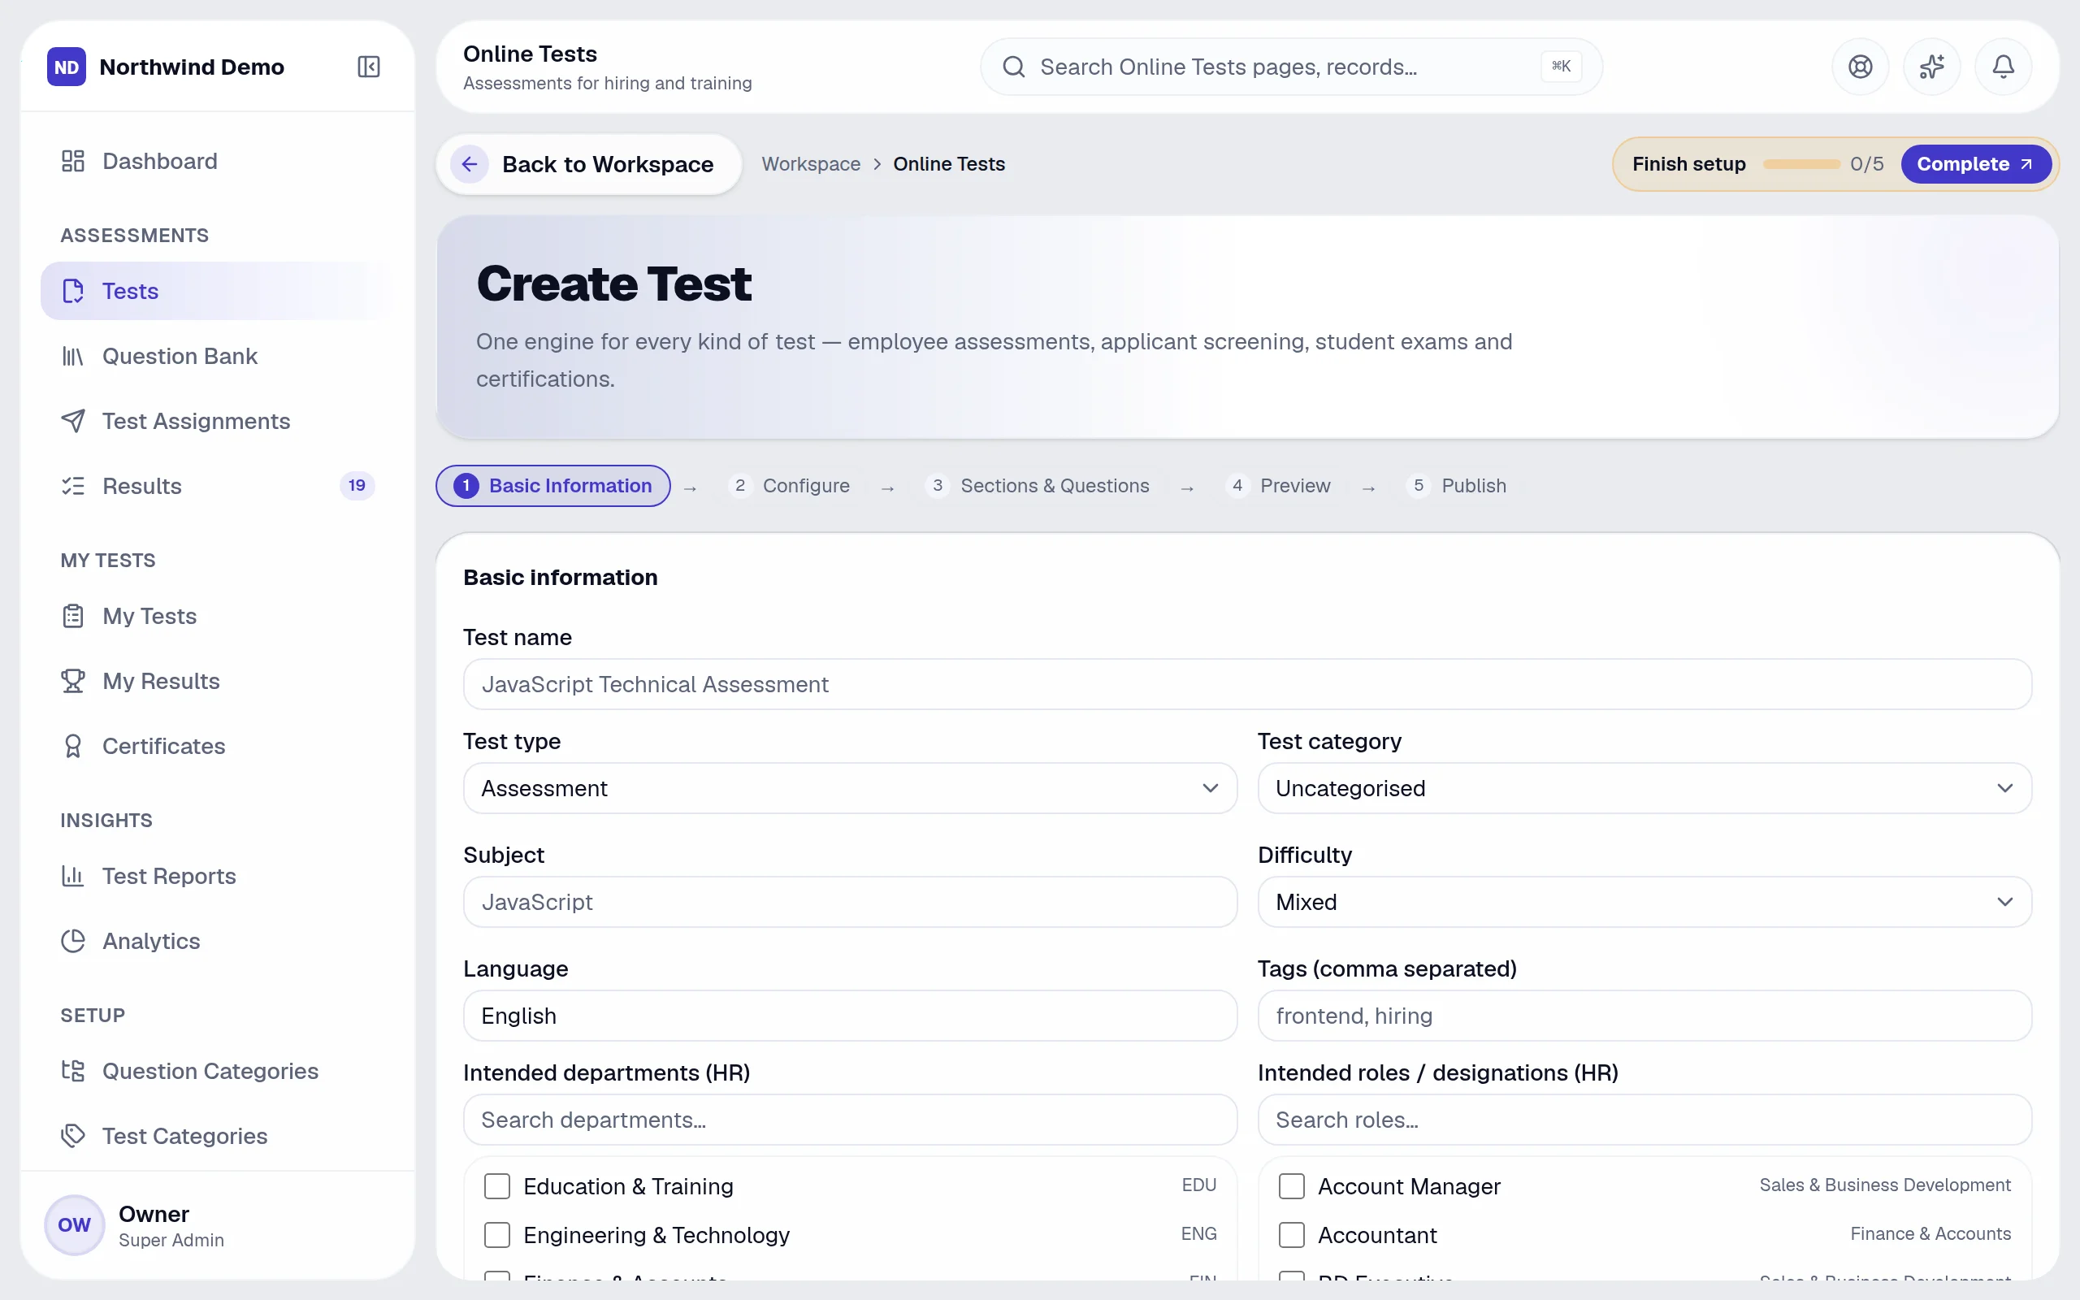
Task: Click the Language input field
Action: tap(850, 1016)
